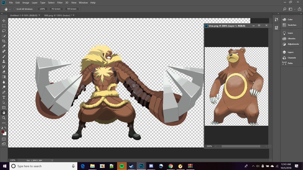The width and height of the screenshot is (303, 170).
Task: Open the Edit Toolbar three-dots button
Action: [4, 123]
